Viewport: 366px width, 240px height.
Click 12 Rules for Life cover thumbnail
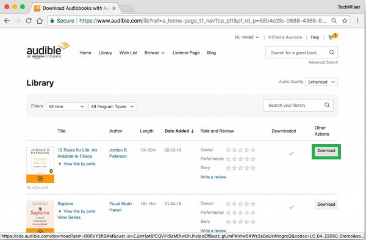click(x=40, y=161)
